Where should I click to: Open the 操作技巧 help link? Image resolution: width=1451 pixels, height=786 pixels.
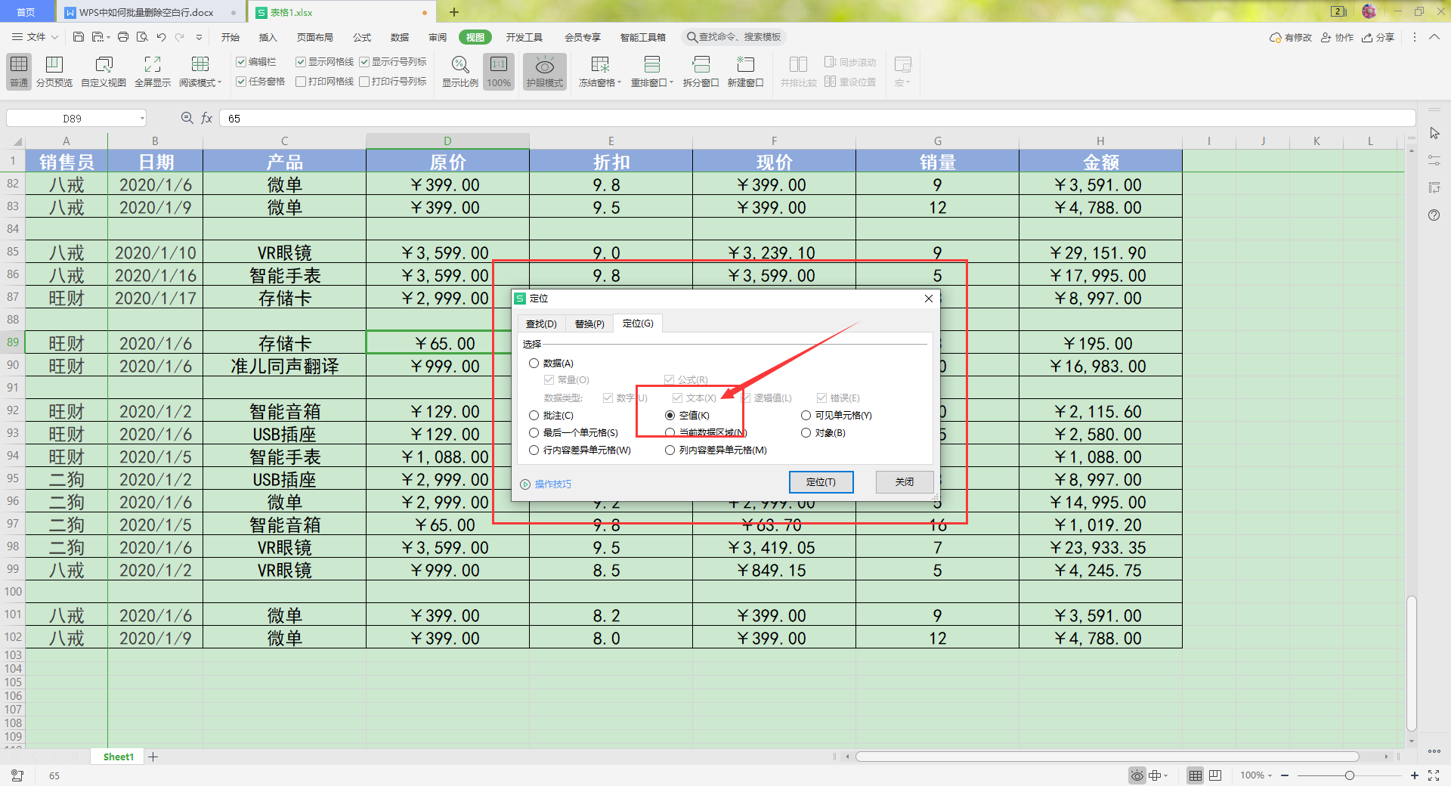click(x=552, y=484)
